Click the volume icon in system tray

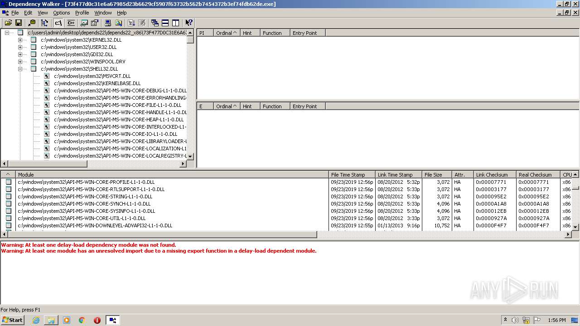(x=515, y=320)
